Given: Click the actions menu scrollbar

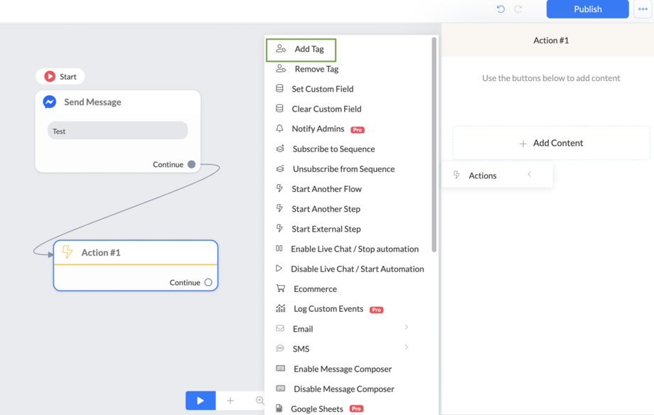Looking at the screenshot, I should [x=434, y=142].
